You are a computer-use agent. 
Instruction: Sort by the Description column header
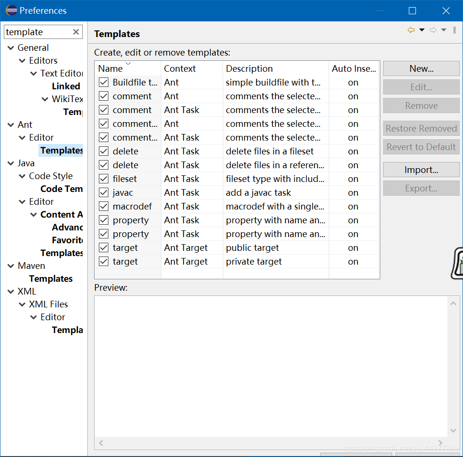point(276,68)
